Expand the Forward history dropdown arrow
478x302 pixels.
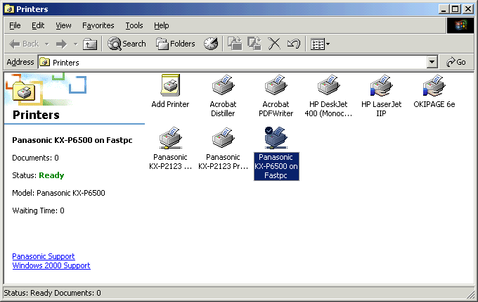[75, 44]
